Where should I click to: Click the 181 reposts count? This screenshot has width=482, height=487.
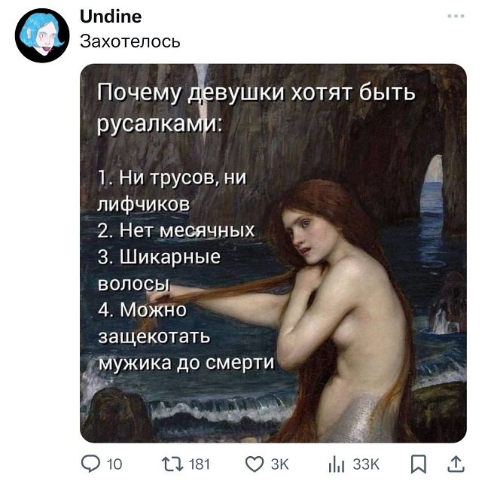(200, 464)
